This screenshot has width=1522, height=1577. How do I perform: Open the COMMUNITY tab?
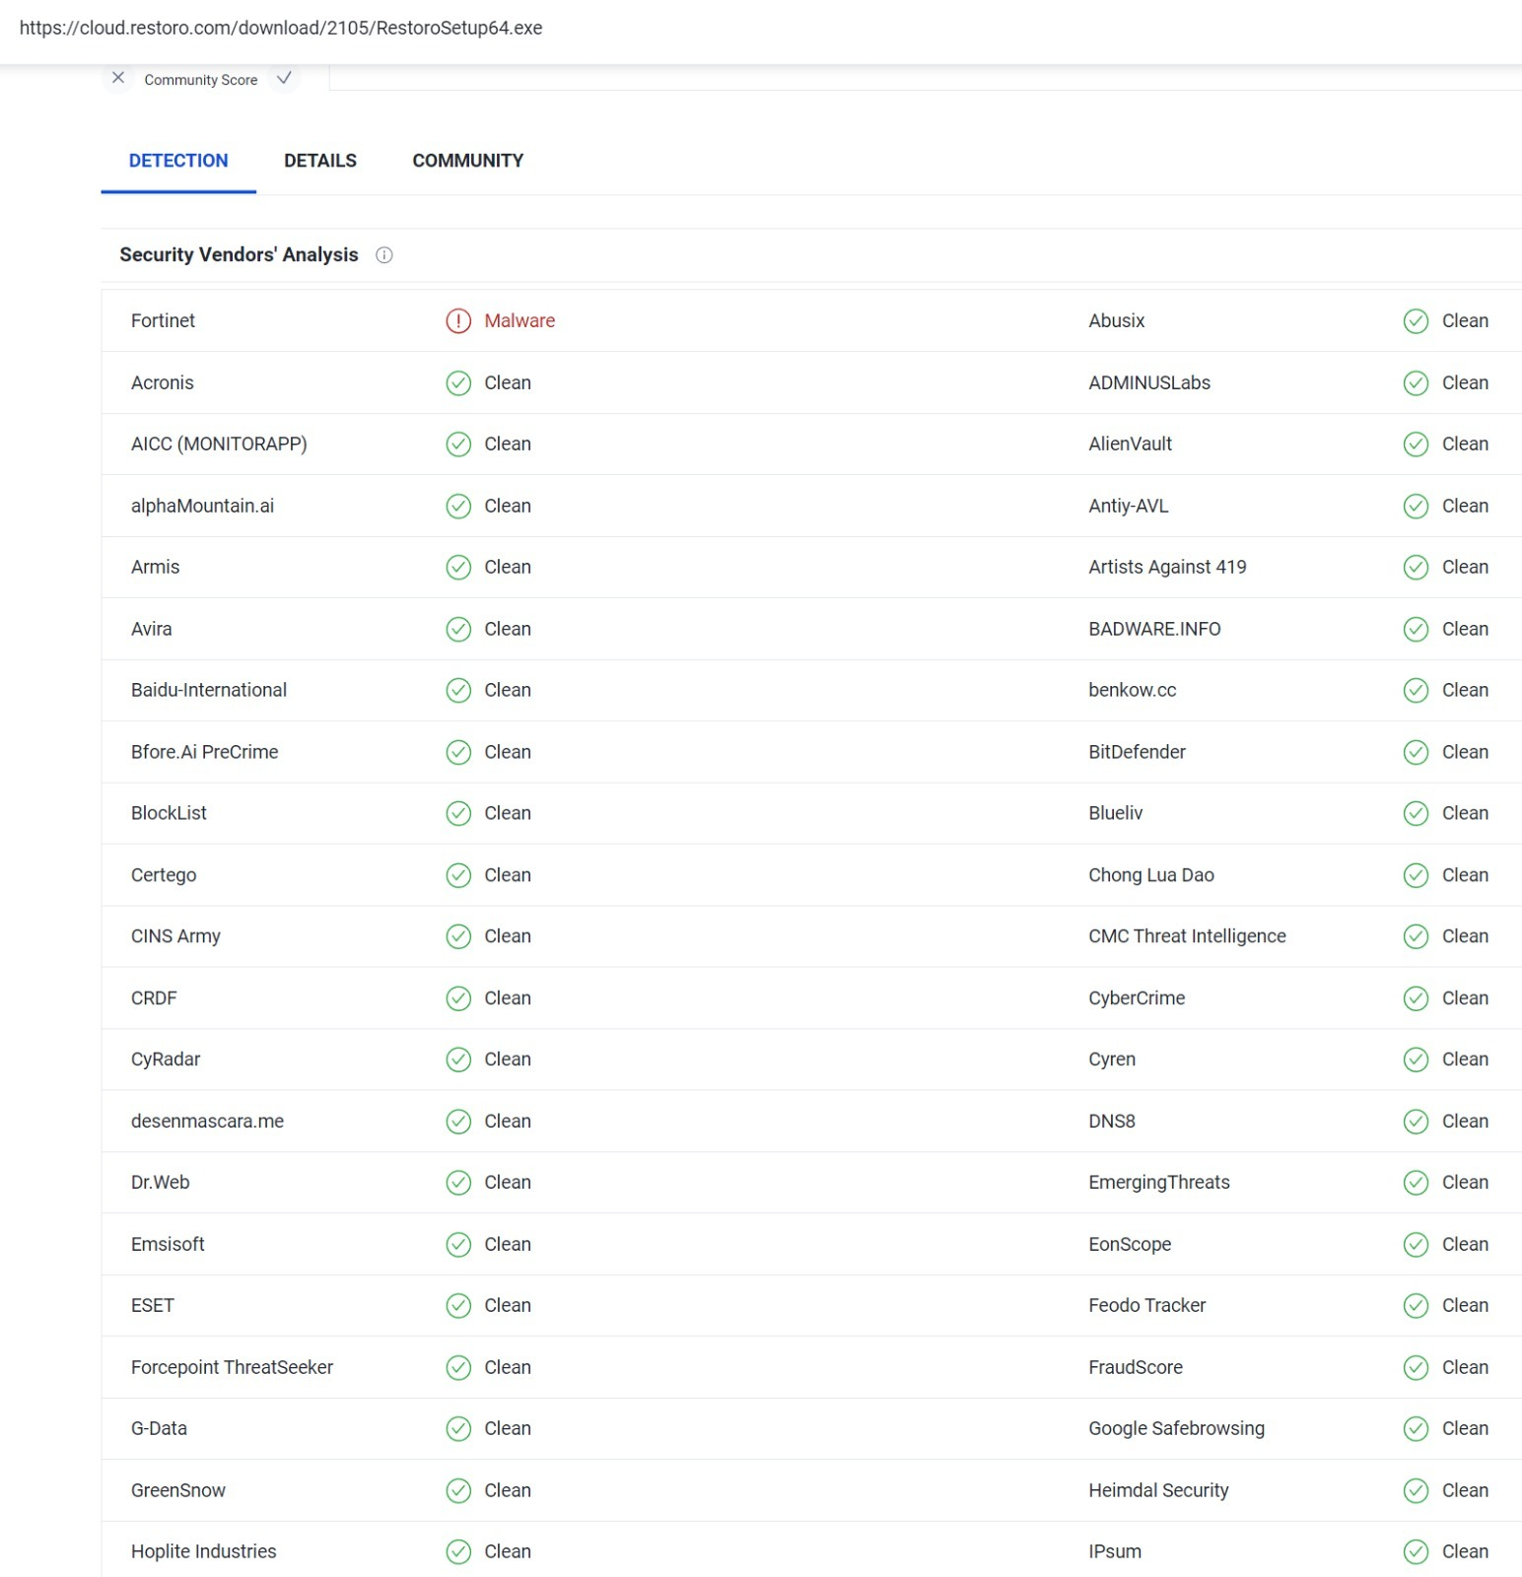click(x=467, y=161)
